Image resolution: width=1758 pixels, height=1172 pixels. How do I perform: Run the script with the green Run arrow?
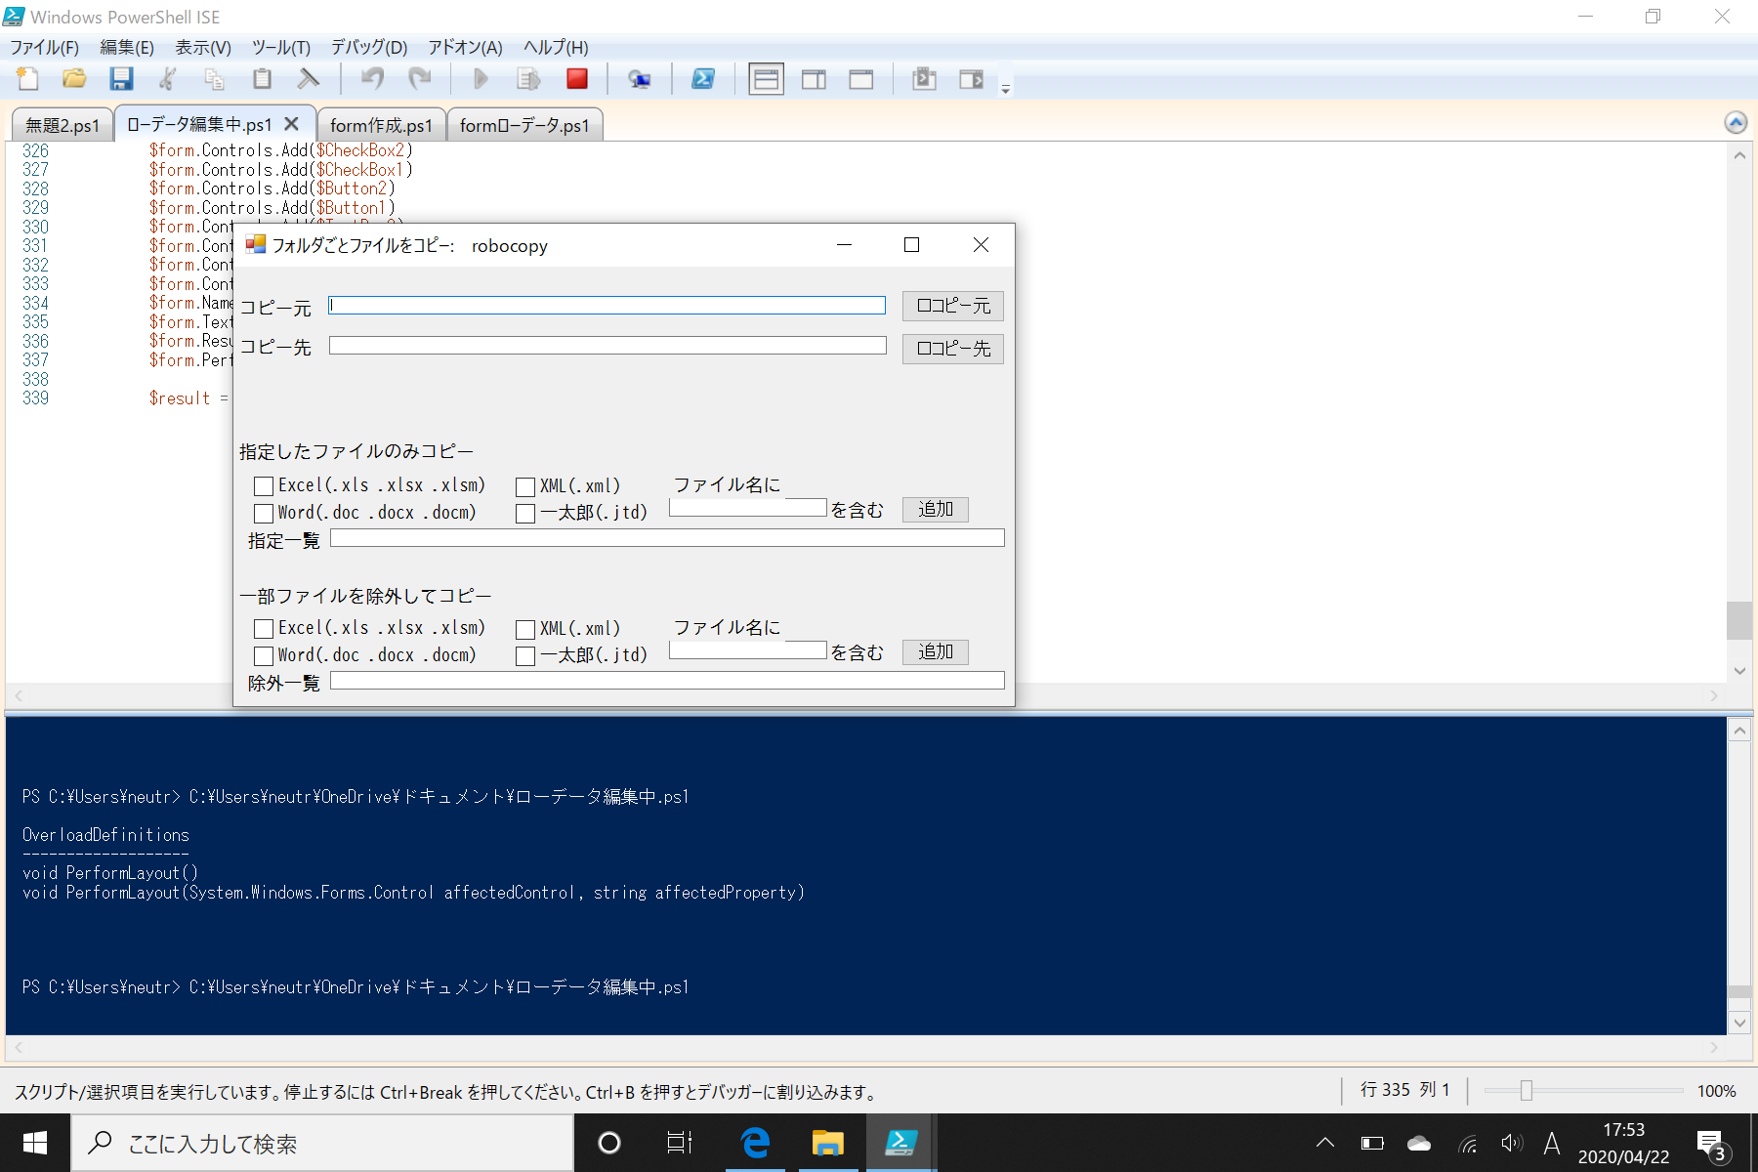pyautogui.click(x=480, y=79)
